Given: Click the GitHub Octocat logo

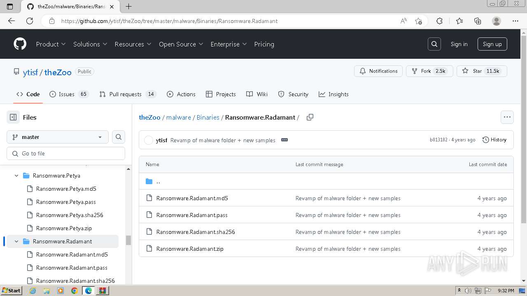Looking at the screenshot, I should pos(20,44).
